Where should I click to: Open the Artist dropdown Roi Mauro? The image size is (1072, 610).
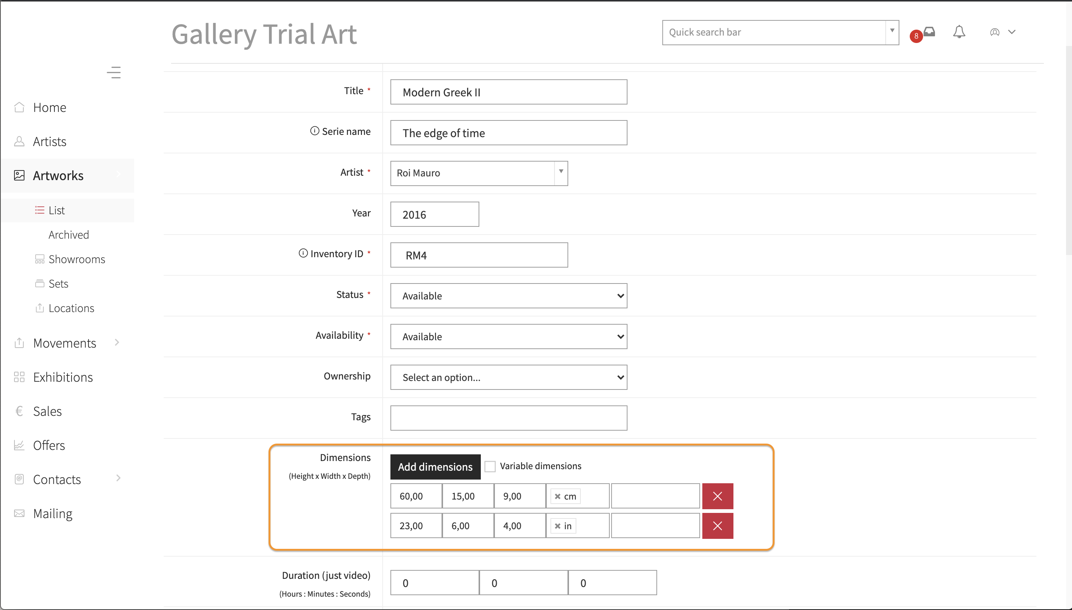tap(479, 173)
